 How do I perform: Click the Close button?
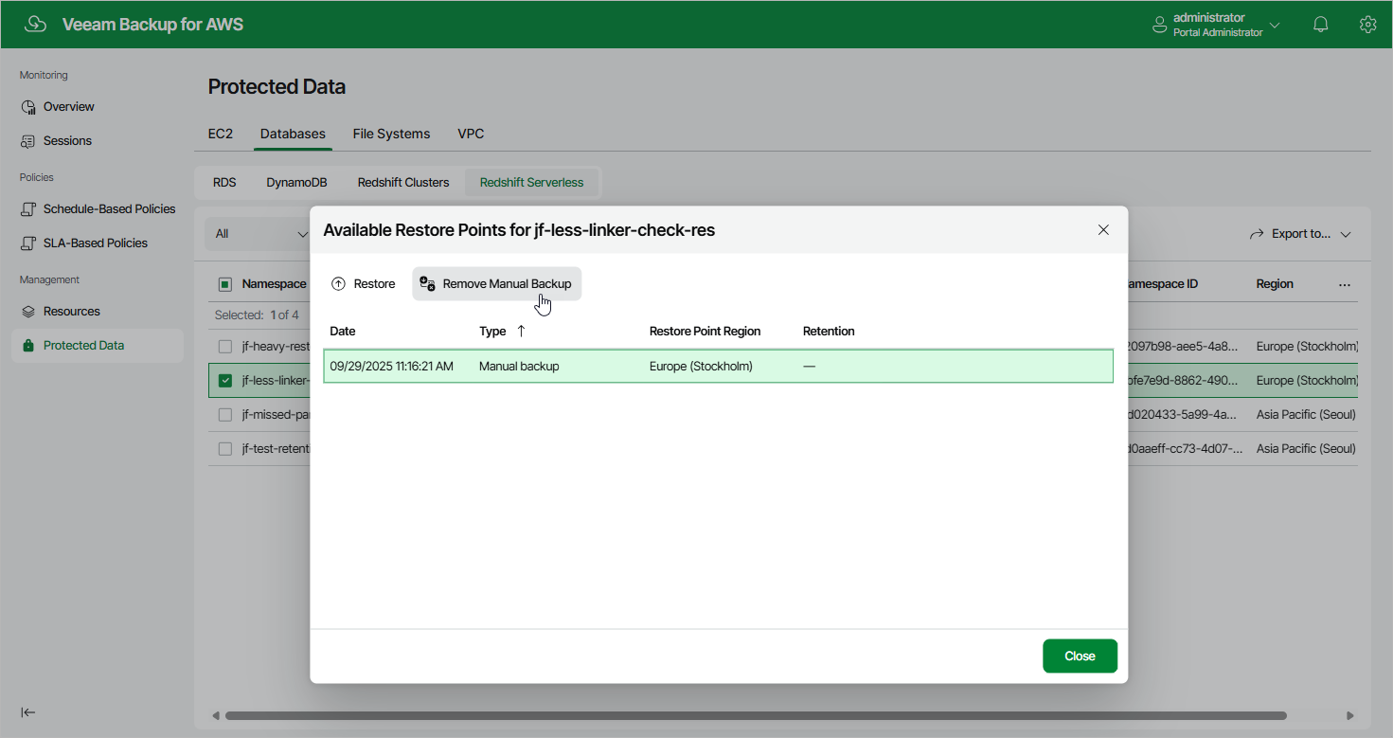click(x=1080, y=656)
